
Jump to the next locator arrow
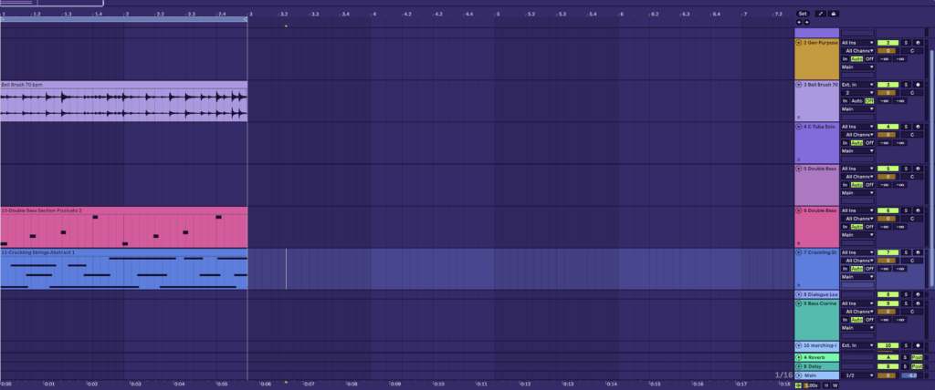[806, 23]
